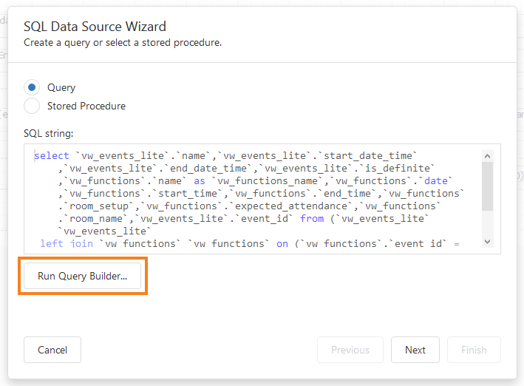Viewport: 524px width, 386px height.
Task: Click the scroll up arrow in SQL box
Action: (487, 156)
